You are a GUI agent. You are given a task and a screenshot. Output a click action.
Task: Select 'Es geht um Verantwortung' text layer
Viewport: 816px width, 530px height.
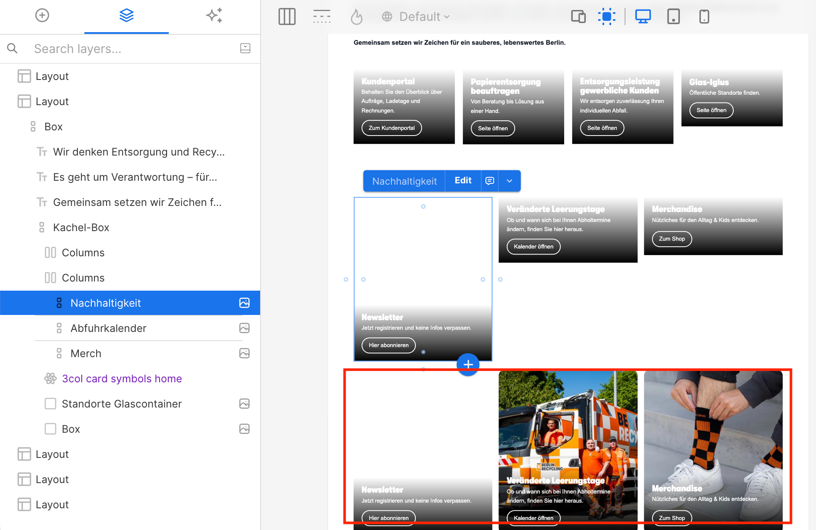click(x=130, y=177)
